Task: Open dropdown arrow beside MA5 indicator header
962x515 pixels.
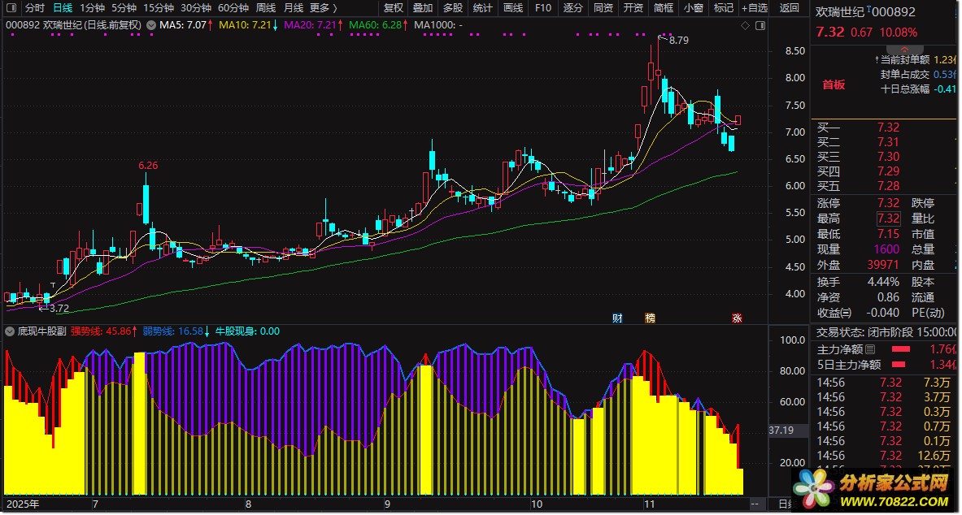Action: (x=150, y=25)
